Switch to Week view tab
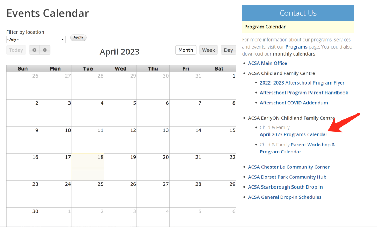 coord(208,50)
